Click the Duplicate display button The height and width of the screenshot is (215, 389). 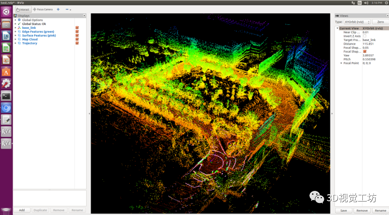pos(40,210)
